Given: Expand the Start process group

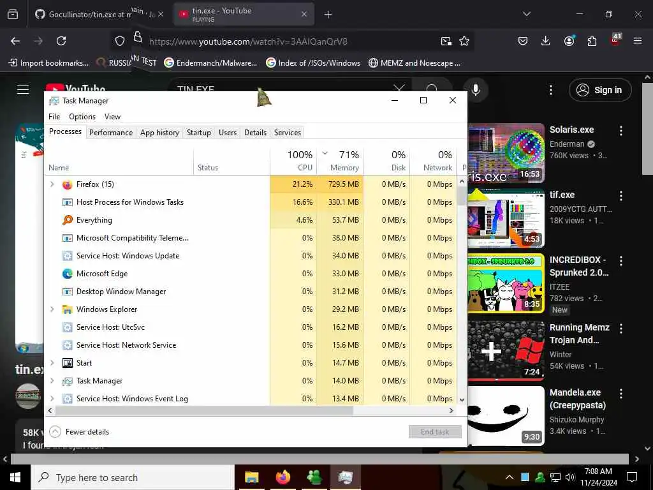Looking at the screenshot, I should click(52, 363).
